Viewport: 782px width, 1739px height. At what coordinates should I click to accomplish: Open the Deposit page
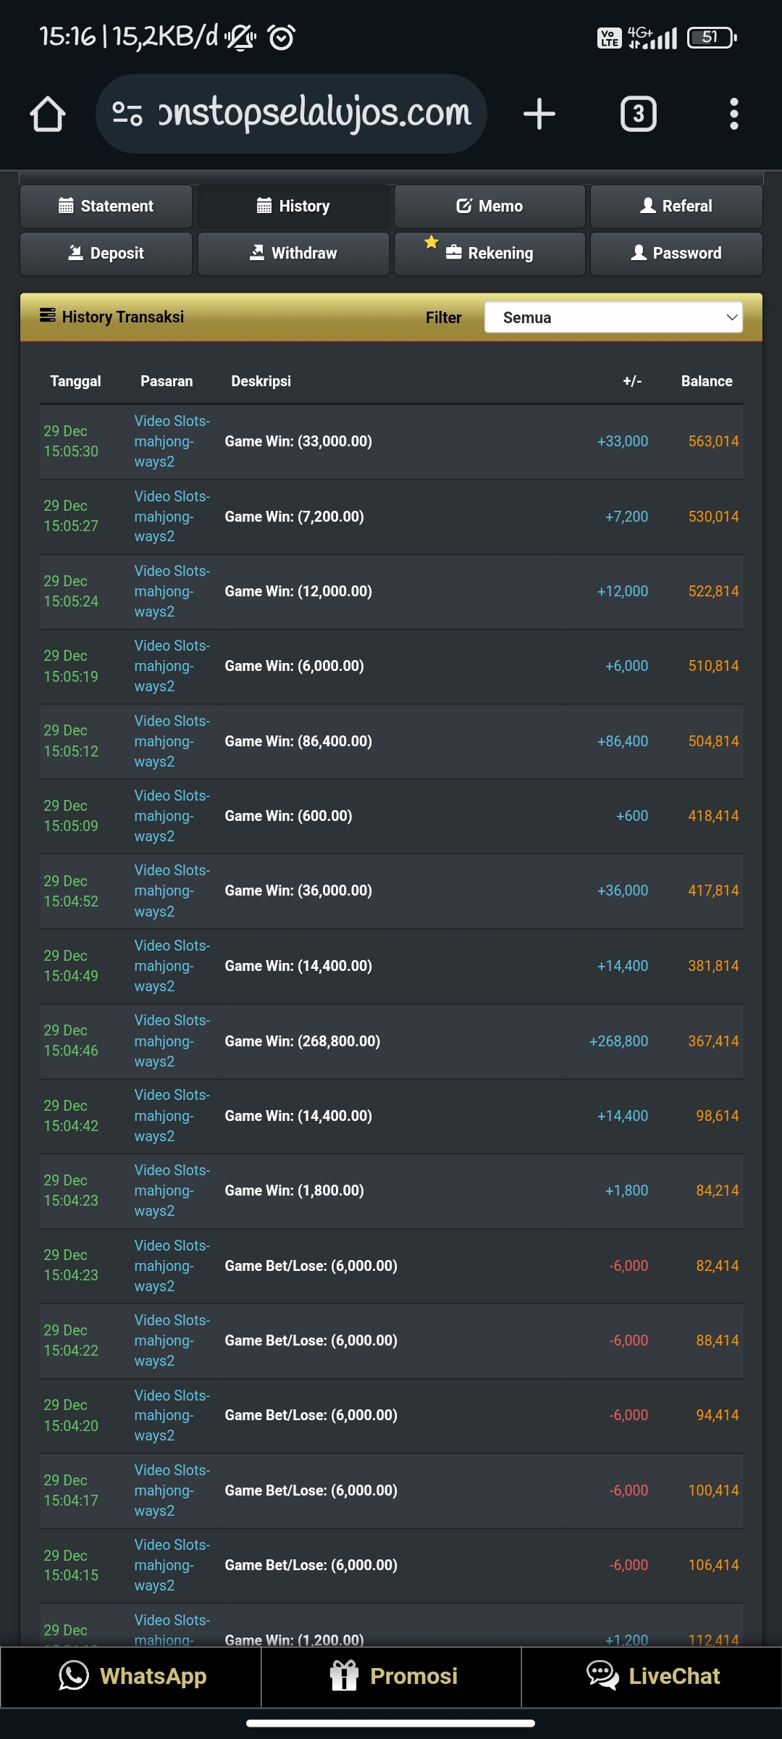click(106, 254)
